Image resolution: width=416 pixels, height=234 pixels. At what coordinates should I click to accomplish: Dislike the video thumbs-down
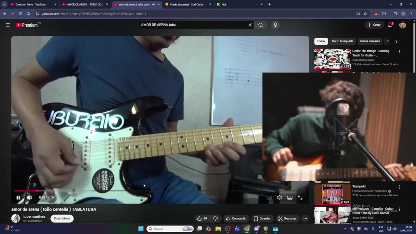[x=215, y=218]
